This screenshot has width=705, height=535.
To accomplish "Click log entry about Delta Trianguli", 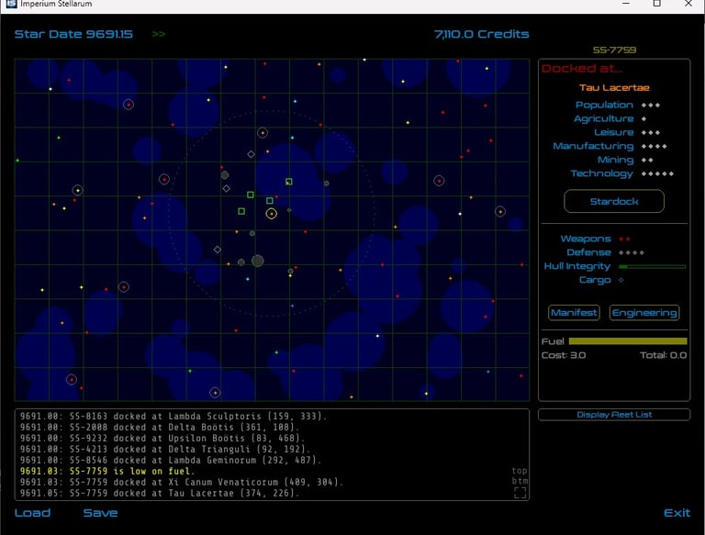I will pyautogui.click(x=165, y=449).
